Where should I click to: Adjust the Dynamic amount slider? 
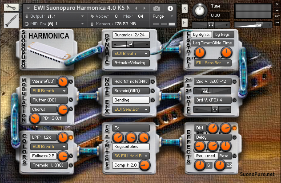tap(131, 44)
